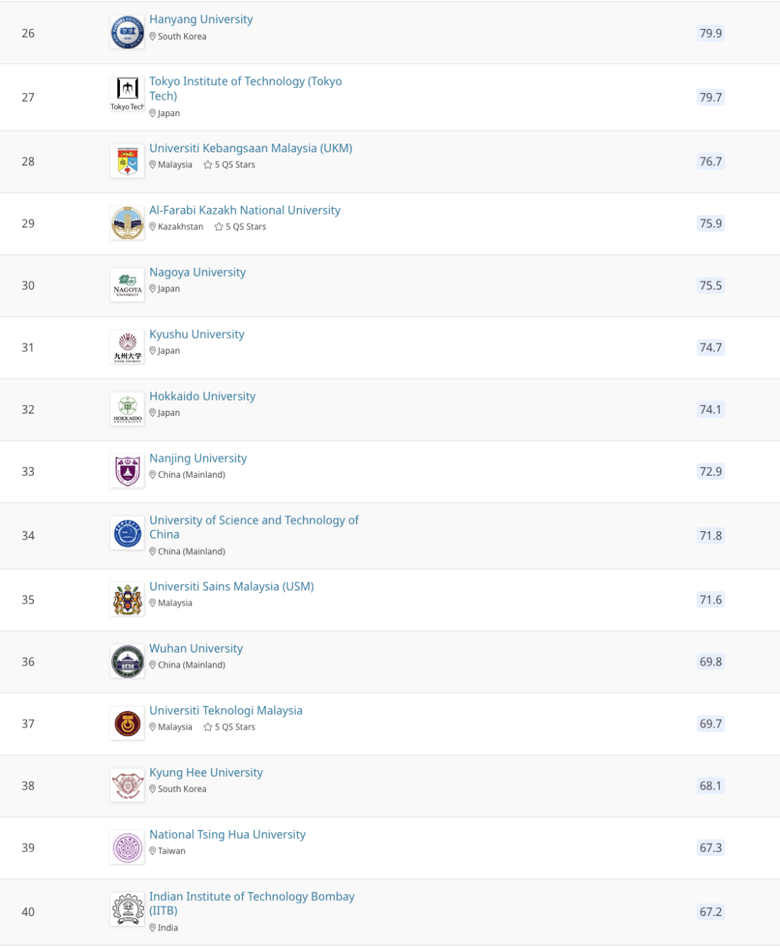Click the Tokyo Tech logo thumbnail
Screen dimensions: 780x947
[127, 96]
